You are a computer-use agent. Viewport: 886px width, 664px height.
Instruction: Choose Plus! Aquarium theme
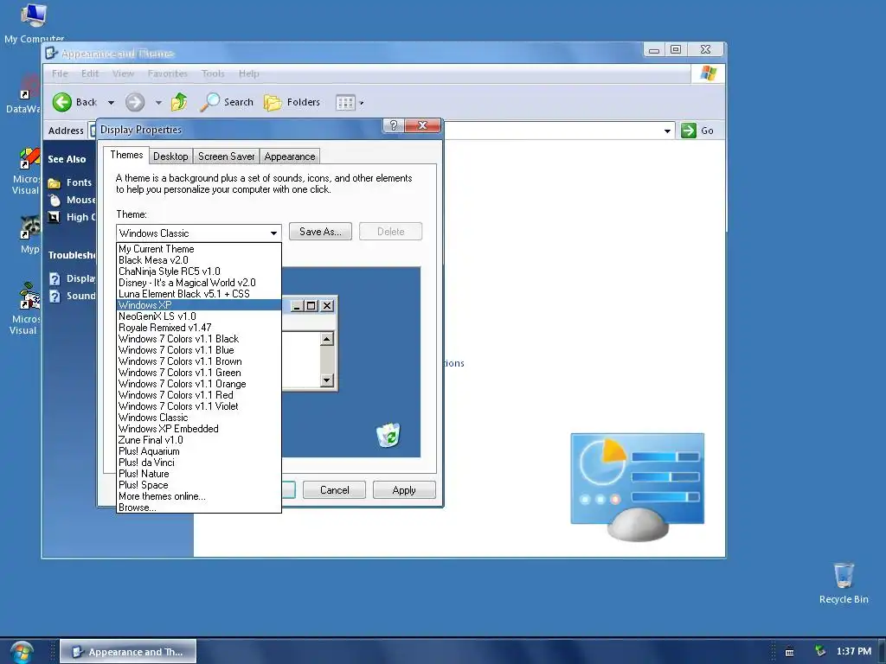tap(199, 451)
